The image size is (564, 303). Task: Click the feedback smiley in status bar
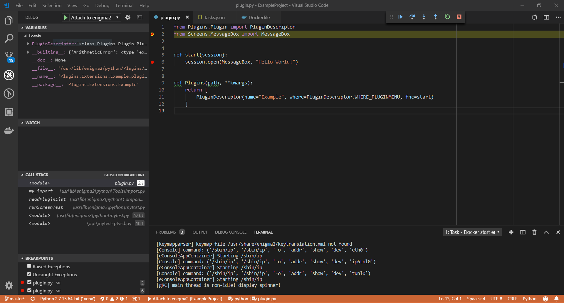[x=545, y=299]
